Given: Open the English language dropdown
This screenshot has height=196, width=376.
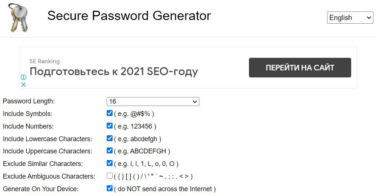Looking at the screenshot, I should click(x=350, y=17).
